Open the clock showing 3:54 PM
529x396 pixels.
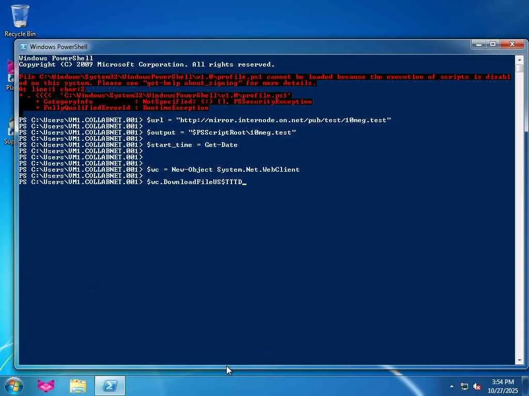503,386
